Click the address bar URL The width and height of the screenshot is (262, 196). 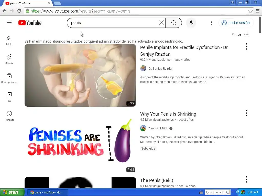pyautogui.click(x=80, y=11)
